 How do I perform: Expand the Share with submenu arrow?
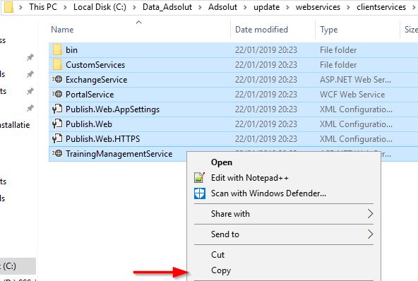(370, 213)
